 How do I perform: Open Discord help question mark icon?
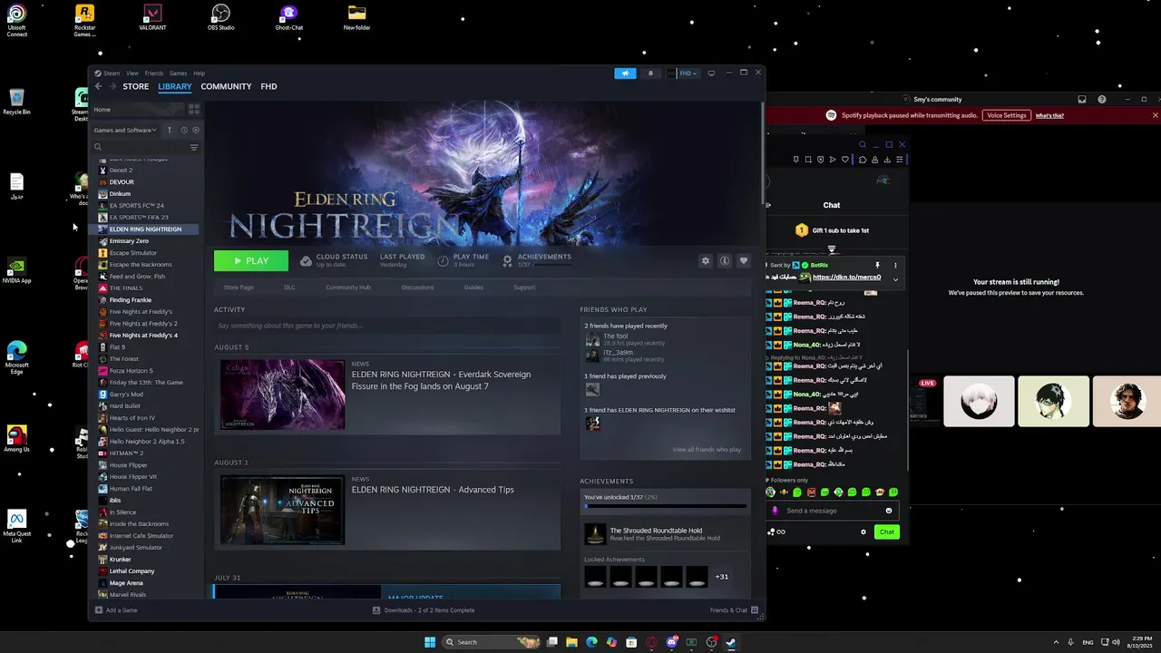1102,99
